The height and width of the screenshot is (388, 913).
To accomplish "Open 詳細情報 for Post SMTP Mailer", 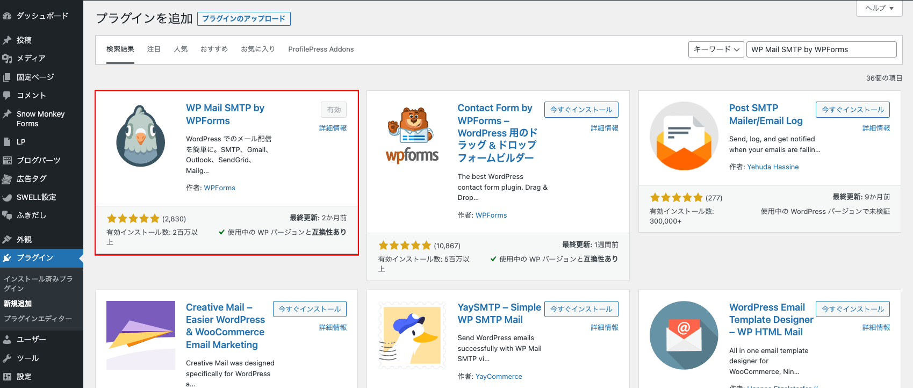I will point(876,128).
